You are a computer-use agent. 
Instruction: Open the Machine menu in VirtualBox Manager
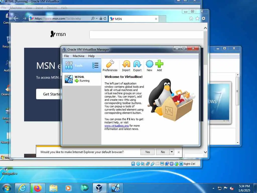coord(79,56)
